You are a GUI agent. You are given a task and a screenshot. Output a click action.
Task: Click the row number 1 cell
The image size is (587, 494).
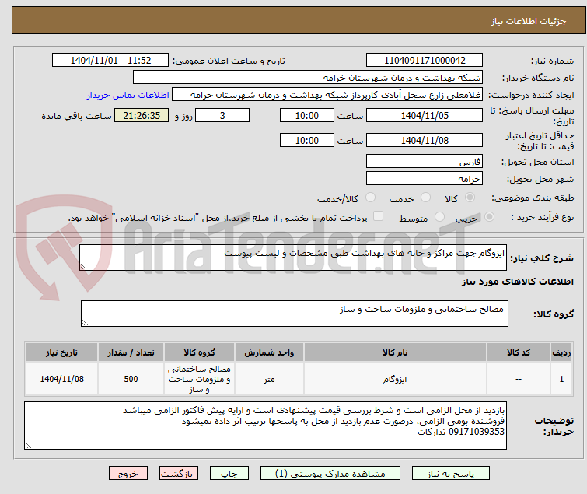(561, 379)
